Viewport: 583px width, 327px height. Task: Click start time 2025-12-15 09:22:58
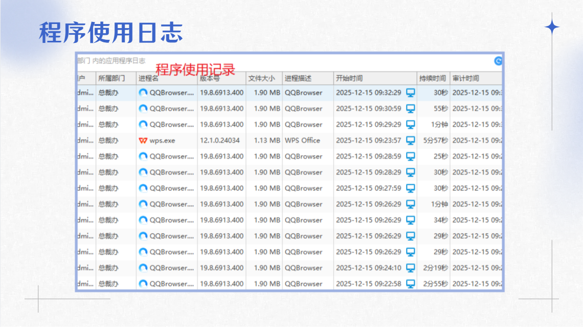point(368,284)
